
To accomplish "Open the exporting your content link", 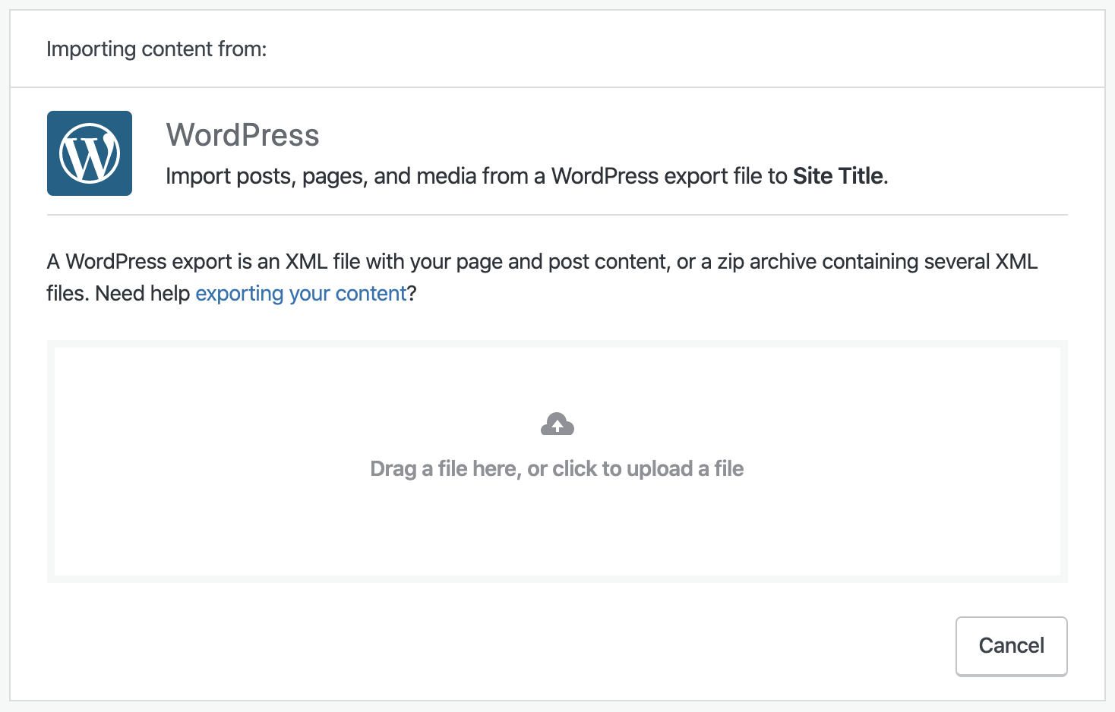I will click(x=302, y=294).
